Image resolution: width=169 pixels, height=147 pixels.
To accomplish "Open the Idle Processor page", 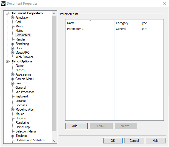I will (25, 92).
